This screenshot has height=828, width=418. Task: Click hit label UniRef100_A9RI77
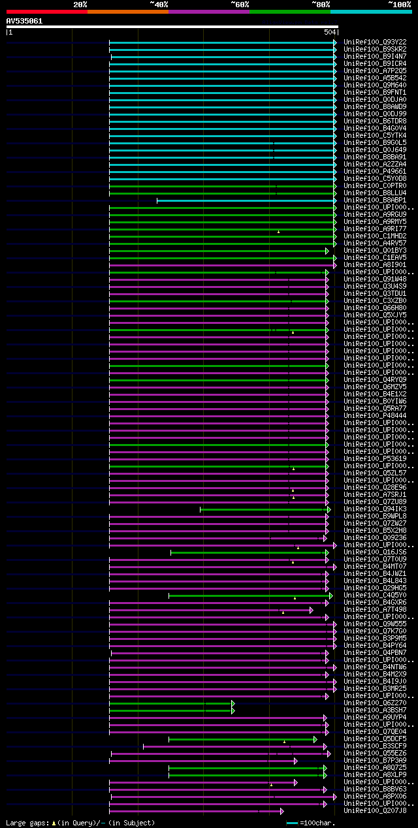click(375, 229)
